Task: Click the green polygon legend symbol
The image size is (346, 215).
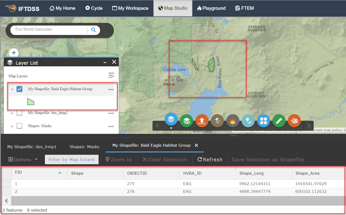Action: 31,101
